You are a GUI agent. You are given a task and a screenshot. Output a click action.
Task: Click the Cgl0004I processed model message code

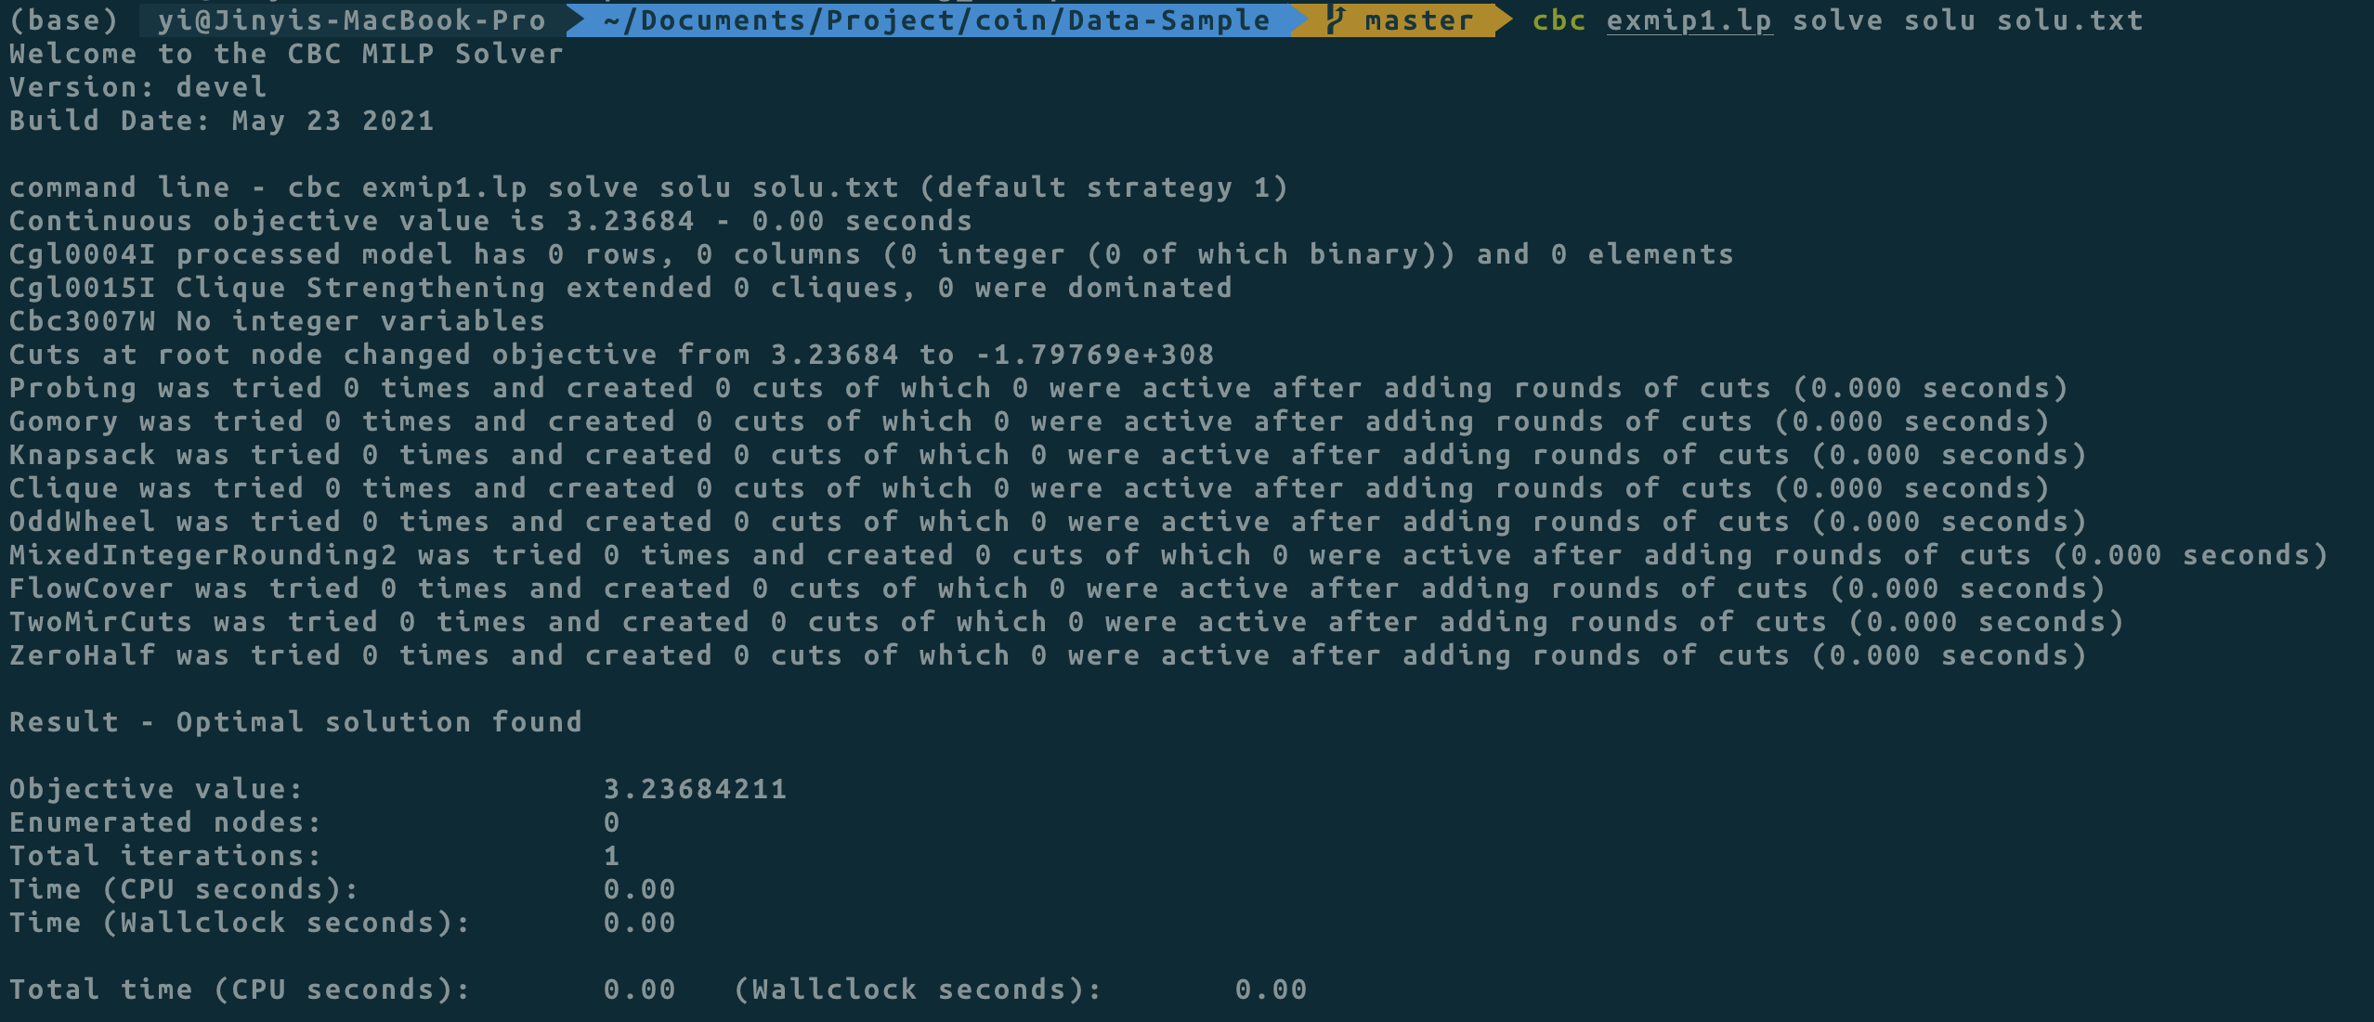pos(82,254)
